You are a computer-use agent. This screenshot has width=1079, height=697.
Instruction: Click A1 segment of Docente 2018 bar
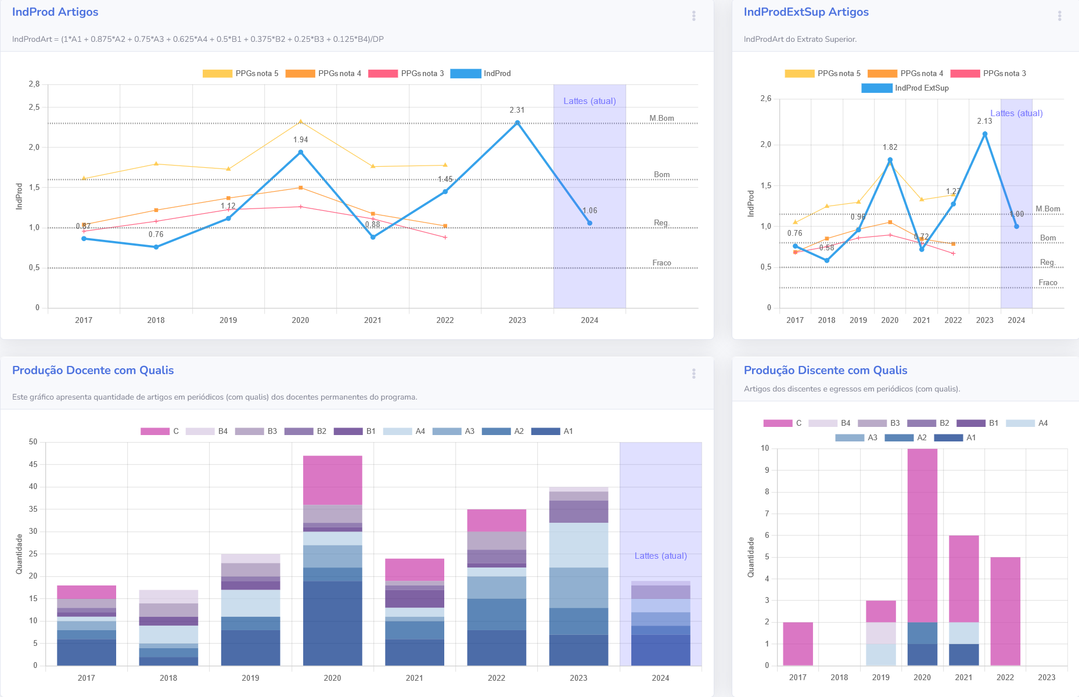tap(168, 662)
